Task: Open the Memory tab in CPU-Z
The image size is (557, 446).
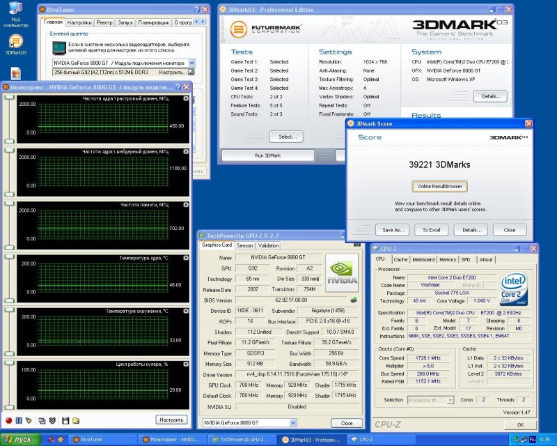Action: coord(448,260)
